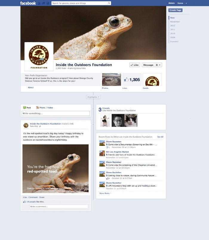Open the Inside the Outdoors Foundation page title

point(84,65)
